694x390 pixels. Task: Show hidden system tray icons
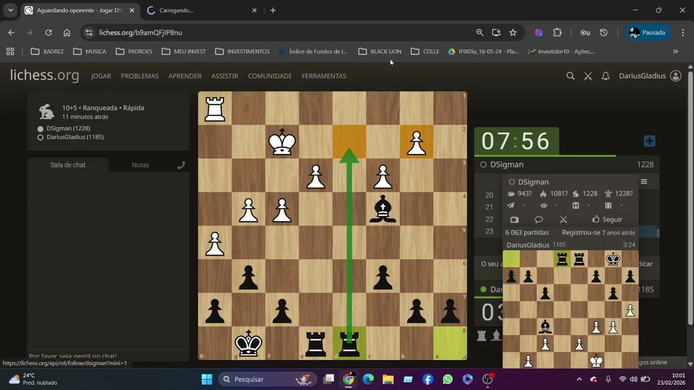579,379
